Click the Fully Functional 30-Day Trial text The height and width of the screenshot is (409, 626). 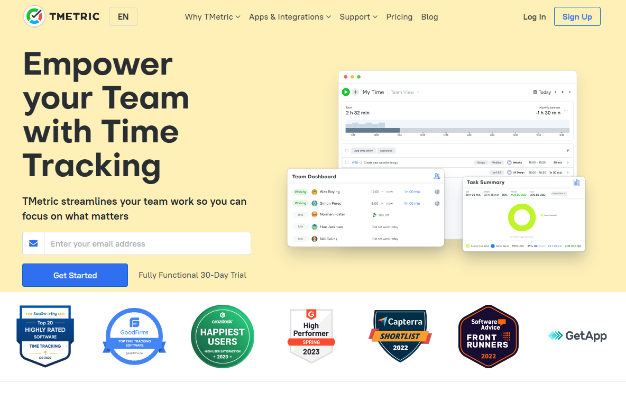point(192,275)
